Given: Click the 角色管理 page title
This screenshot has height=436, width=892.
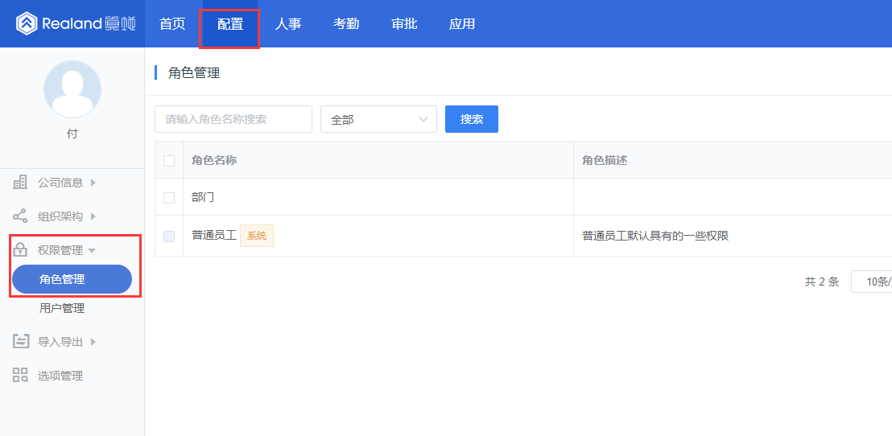Looking at the screenshot, I should pos(194,72).
